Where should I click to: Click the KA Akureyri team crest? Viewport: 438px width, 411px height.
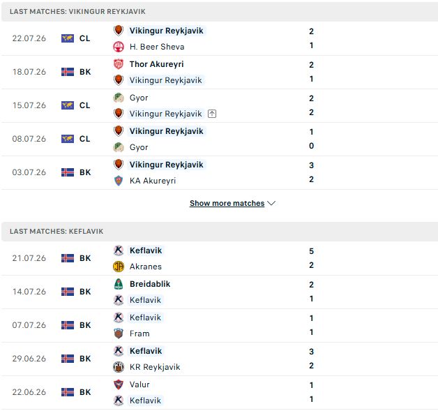point(119,181)
